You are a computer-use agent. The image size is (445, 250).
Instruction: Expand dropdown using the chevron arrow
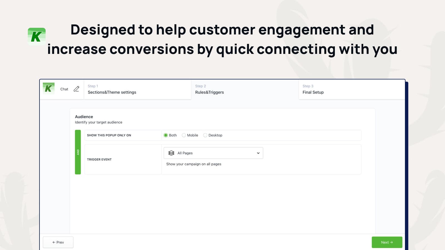tap(258, 153)
